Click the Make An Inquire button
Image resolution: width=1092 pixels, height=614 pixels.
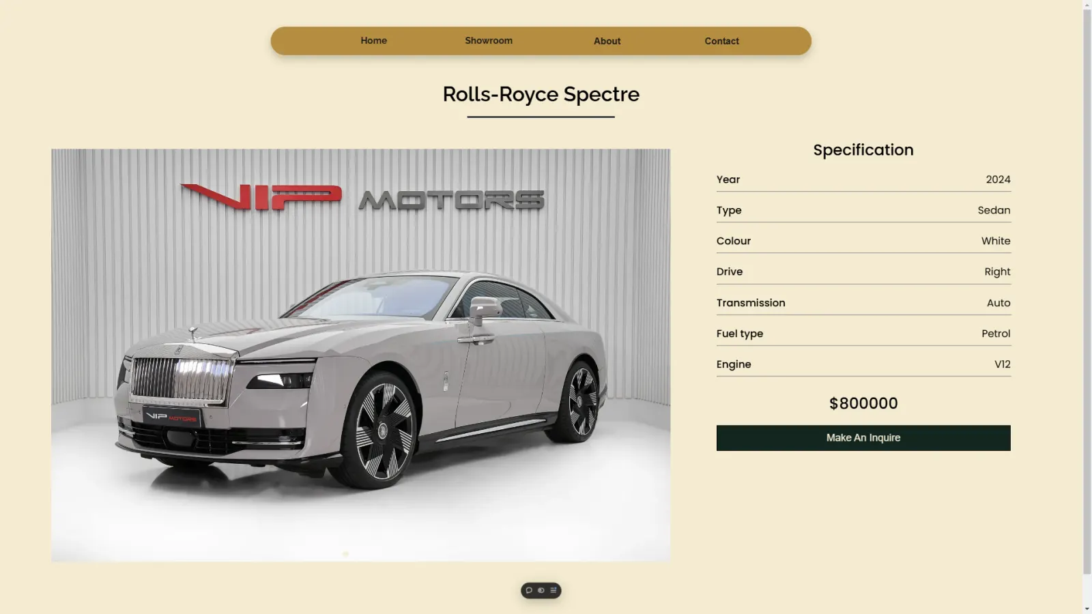coord(863,438)
